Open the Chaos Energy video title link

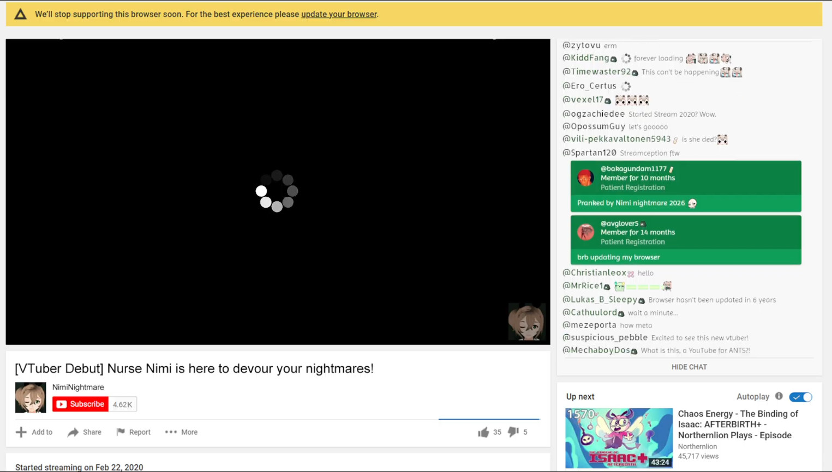[x=738, y=425]
